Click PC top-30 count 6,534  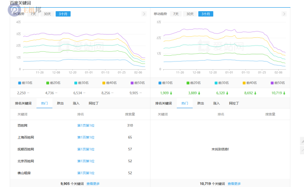[x=78, y=93]
